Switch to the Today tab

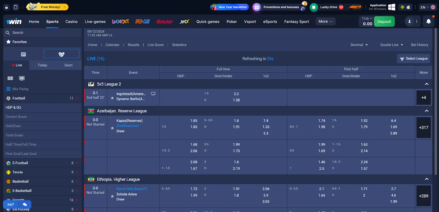click(x=42, y=65)
